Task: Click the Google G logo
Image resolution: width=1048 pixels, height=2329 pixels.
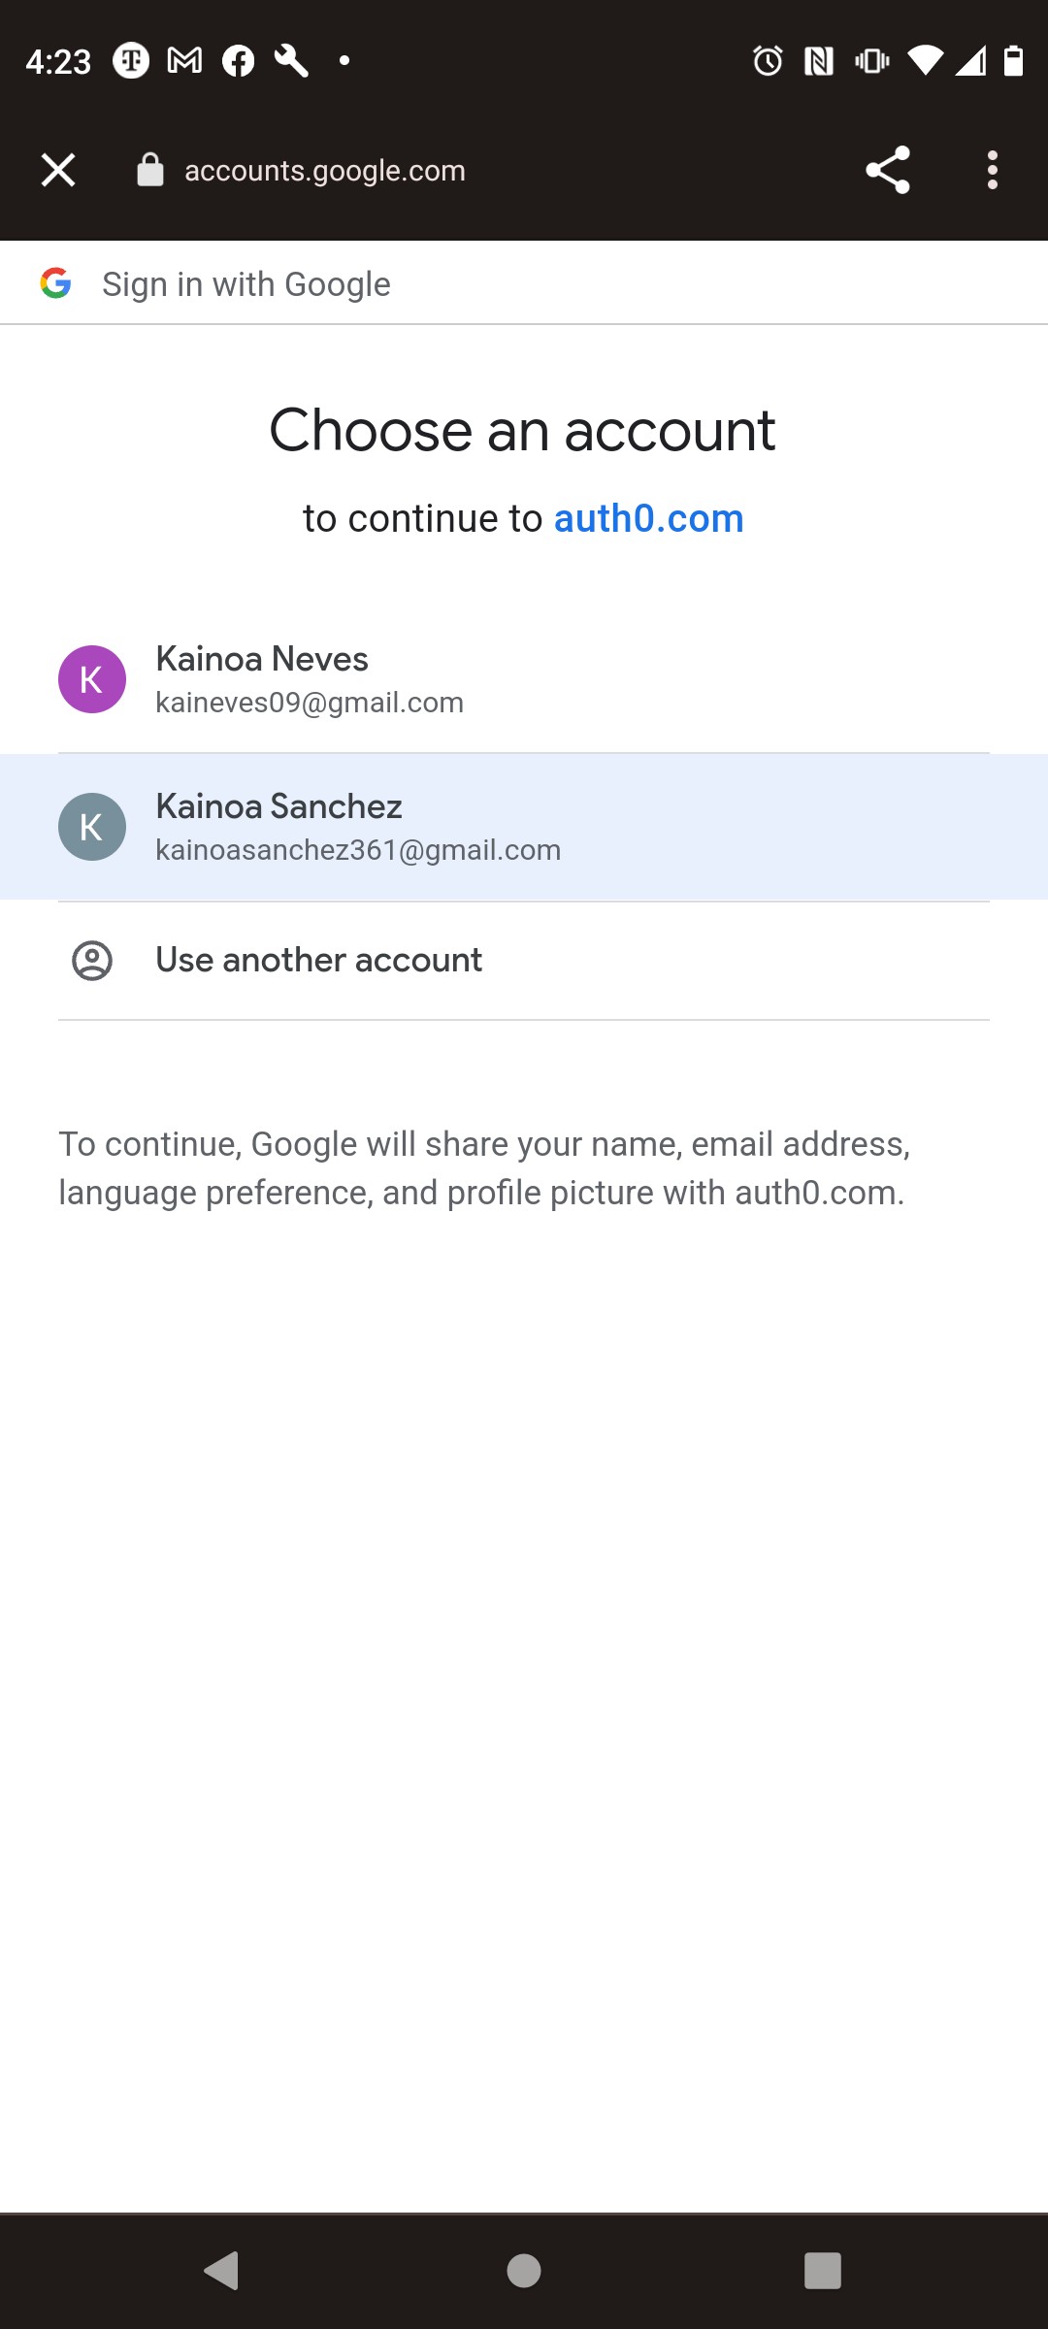Action: tap(56, 283)
